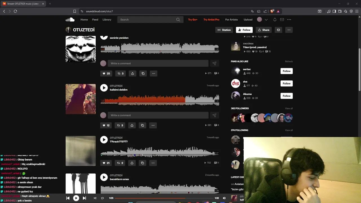
Task: Seek in seninle yeniden waveform
Action: tap(160, 48)
